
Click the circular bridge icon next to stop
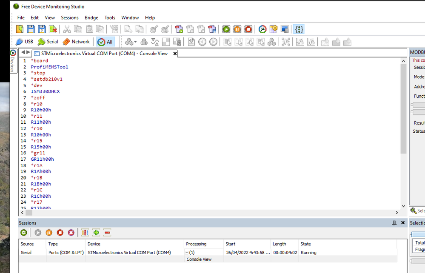(262, 29)
